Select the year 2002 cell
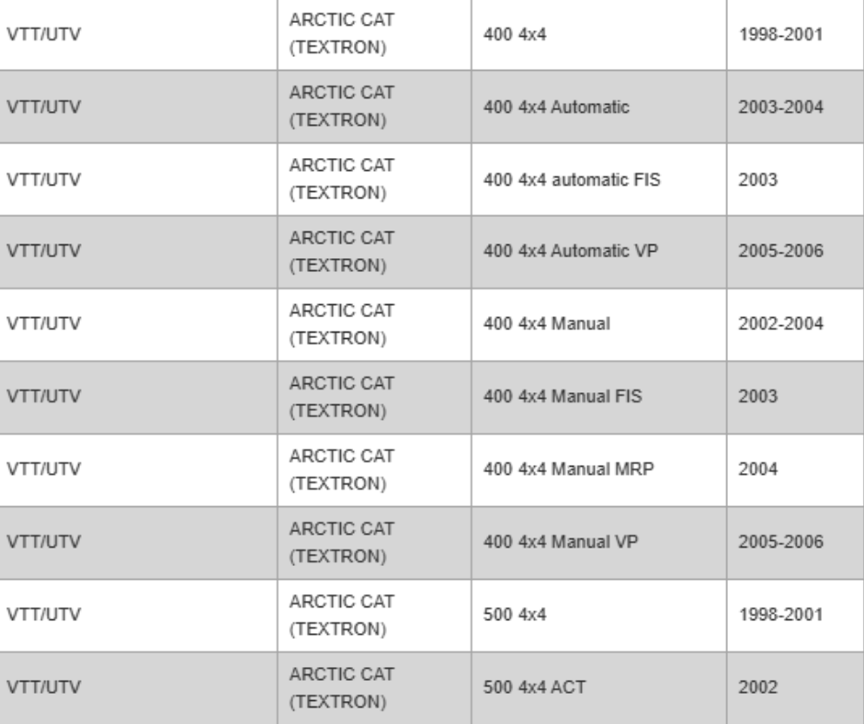 [x=762, y=688]
